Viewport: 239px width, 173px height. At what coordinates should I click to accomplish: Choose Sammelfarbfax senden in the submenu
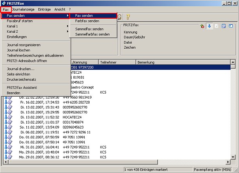click(93, 34)
